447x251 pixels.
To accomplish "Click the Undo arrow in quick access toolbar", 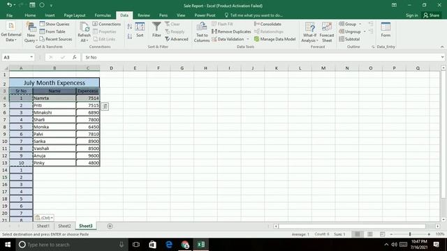I will (9, 5).
